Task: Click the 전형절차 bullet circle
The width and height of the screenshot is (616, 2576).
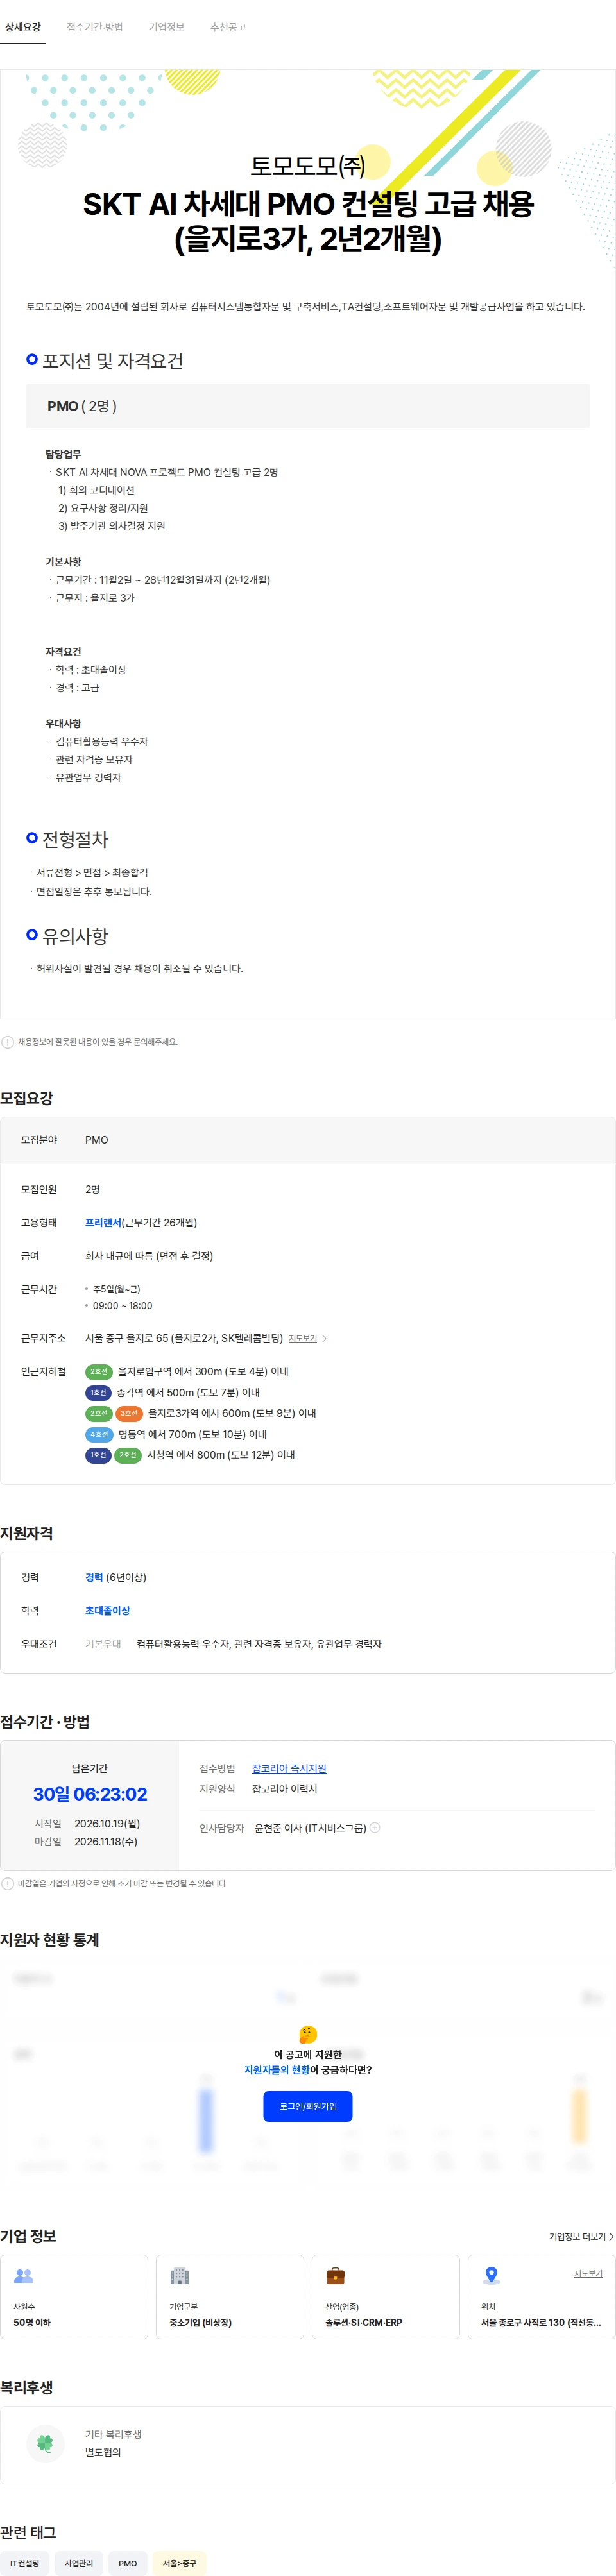Action: click(x=32, y=838)
